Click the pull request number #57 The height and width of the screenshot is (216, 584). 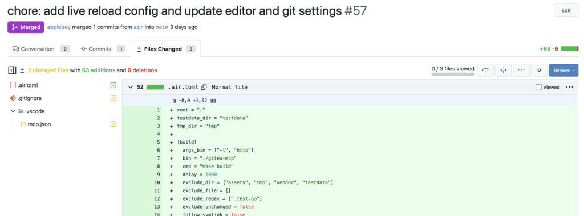(356, 11)
